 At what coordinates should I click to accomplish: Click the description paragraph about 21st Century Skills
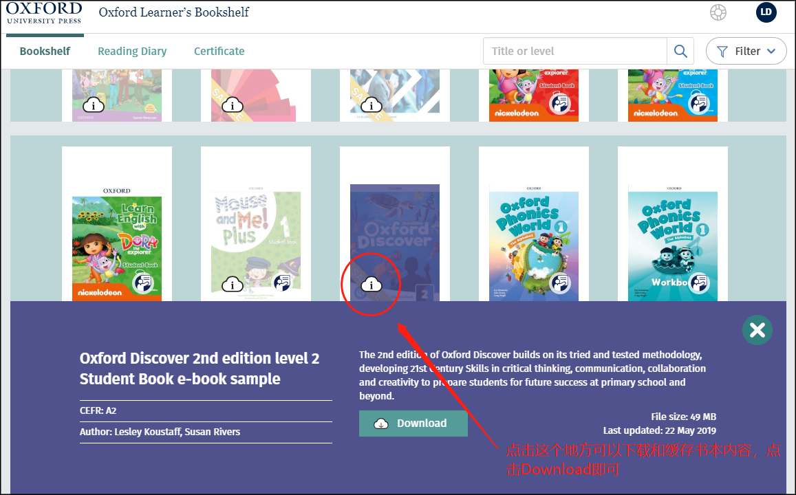click(533, 375)
